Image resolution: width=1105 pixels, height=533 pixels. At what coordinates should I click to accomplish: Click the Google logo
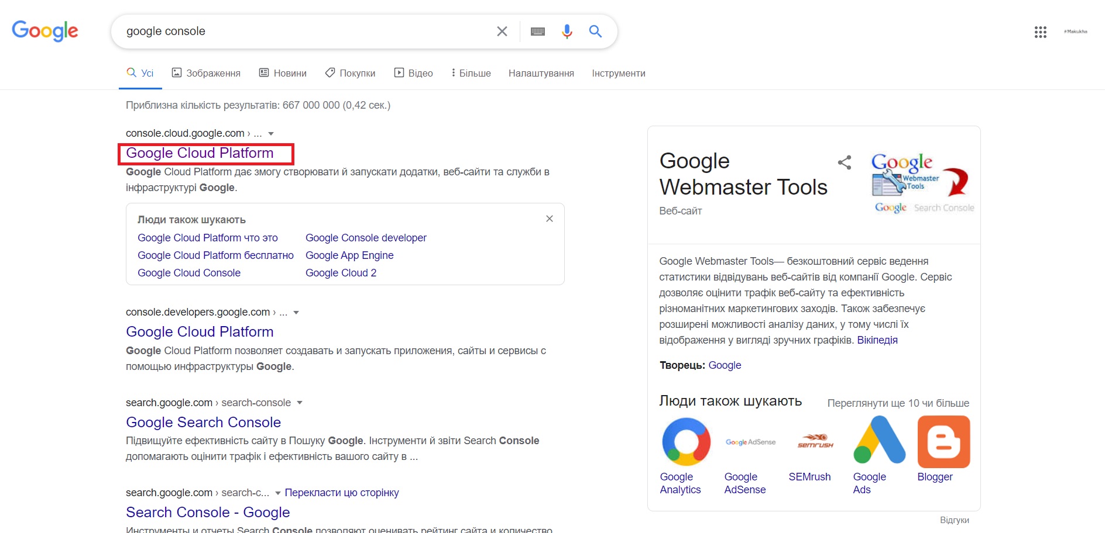click(45, 31)
